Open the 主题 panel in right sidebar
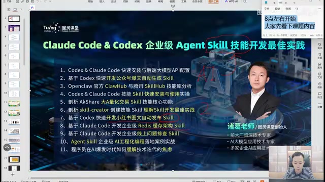325x182 pixels. 320,56
